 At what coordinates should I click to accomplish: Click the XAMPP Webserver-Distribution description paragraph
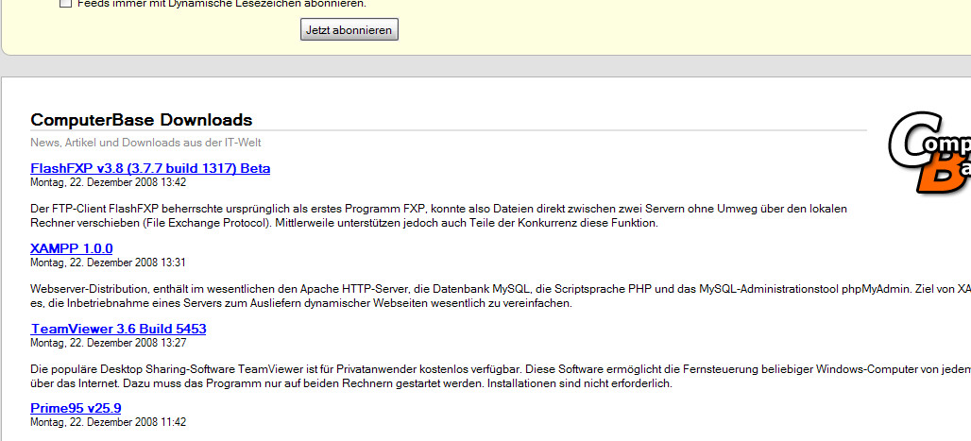501,297
